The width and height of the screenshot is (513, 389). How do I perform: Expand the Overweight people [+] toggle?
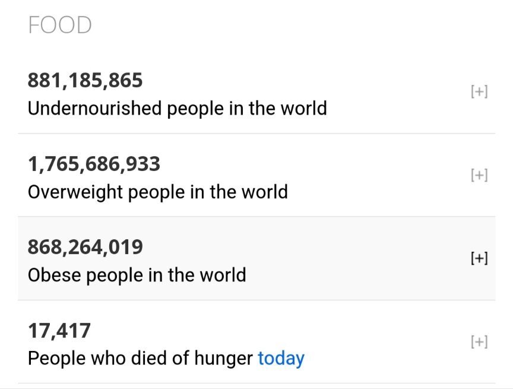click(479, 175)
